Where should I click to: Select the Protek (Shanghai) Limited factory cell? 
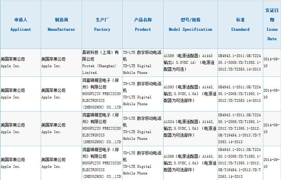(x=102, y=62)
